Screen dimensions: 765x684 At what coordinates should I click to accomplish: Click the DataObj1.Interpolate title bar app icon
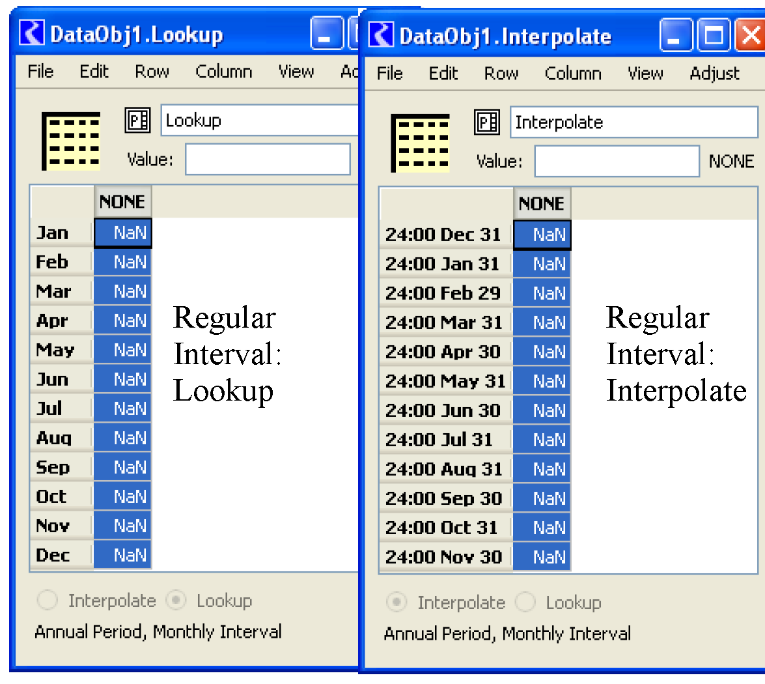pyautogui.click(x=381, y=35)
